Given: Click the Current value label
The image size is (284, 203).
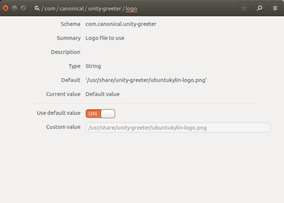Looking at the screenshot, I should click(x=63, y=94).
